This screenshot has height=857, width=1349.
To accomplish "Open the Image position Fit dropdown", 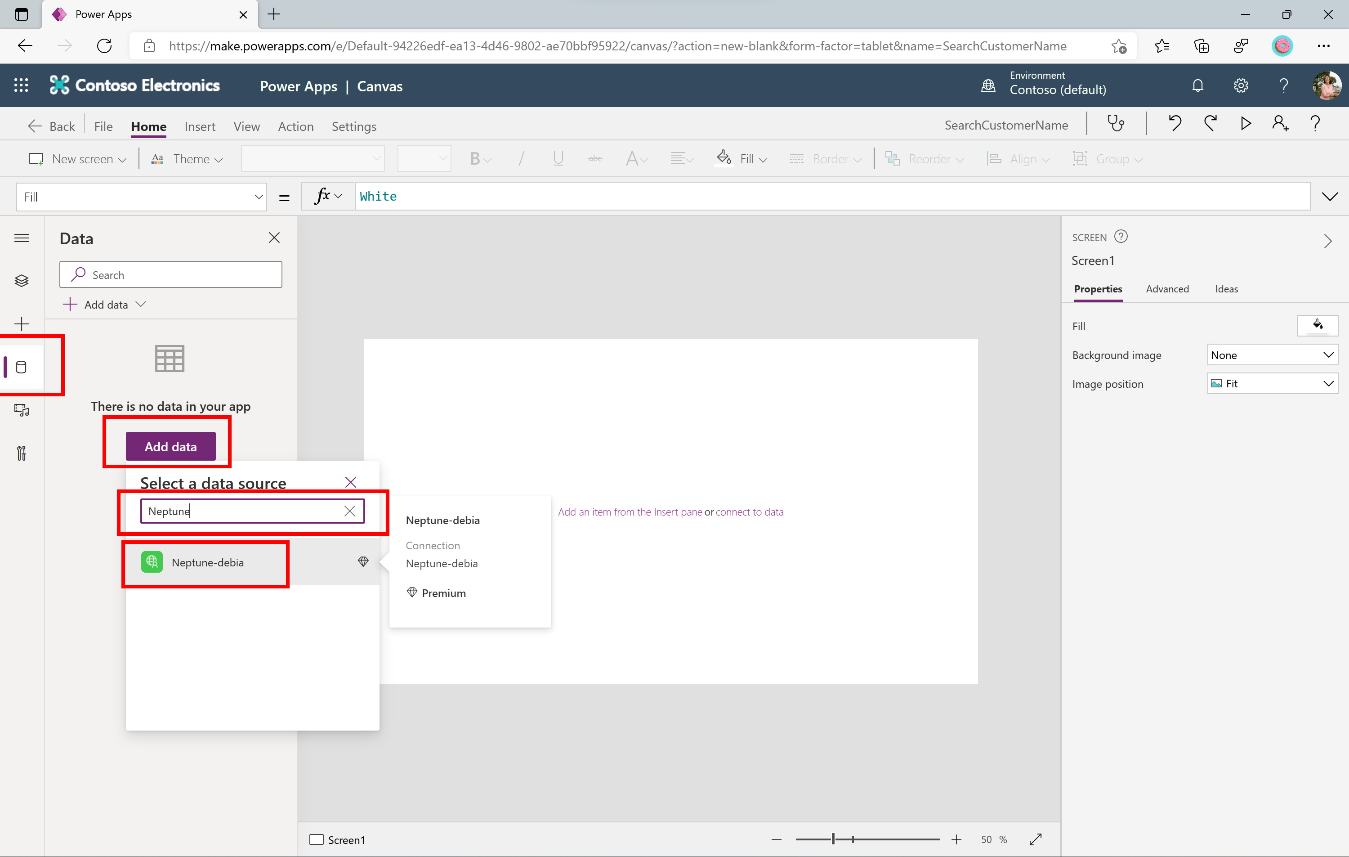I will 1272,383.
